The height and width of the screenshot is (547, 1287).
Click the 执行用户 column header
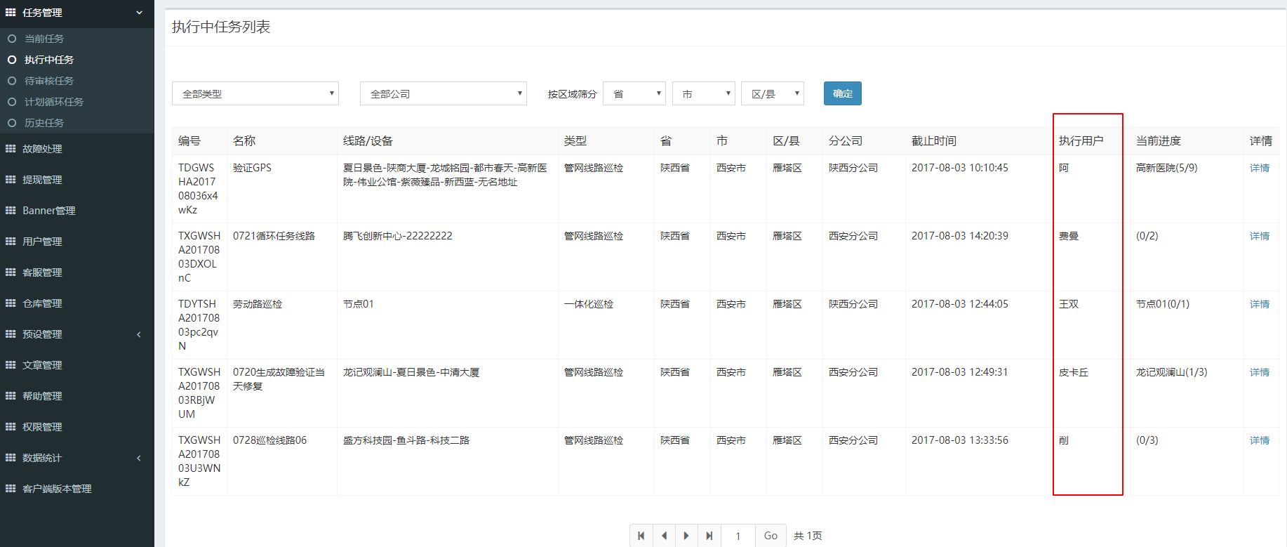(1081, 141)
